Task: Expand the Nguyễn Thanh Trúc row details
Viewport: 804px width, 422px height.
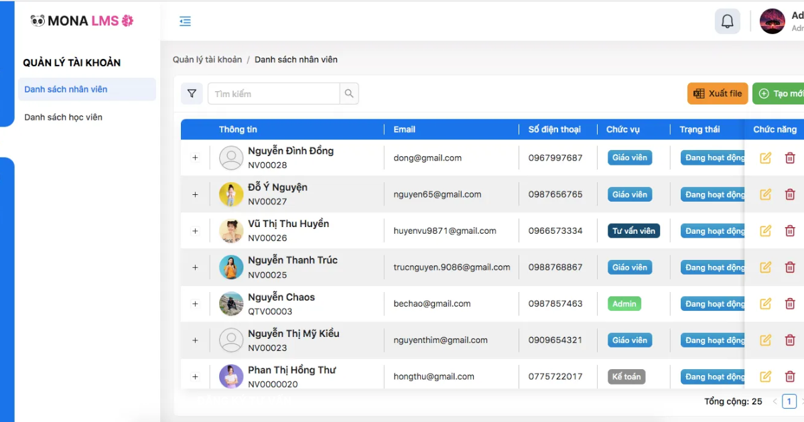Action: coord(195,267)
